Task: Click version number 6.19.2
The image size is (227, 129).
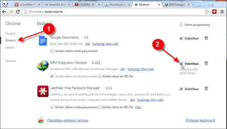Action: click(x=96, y=63)
